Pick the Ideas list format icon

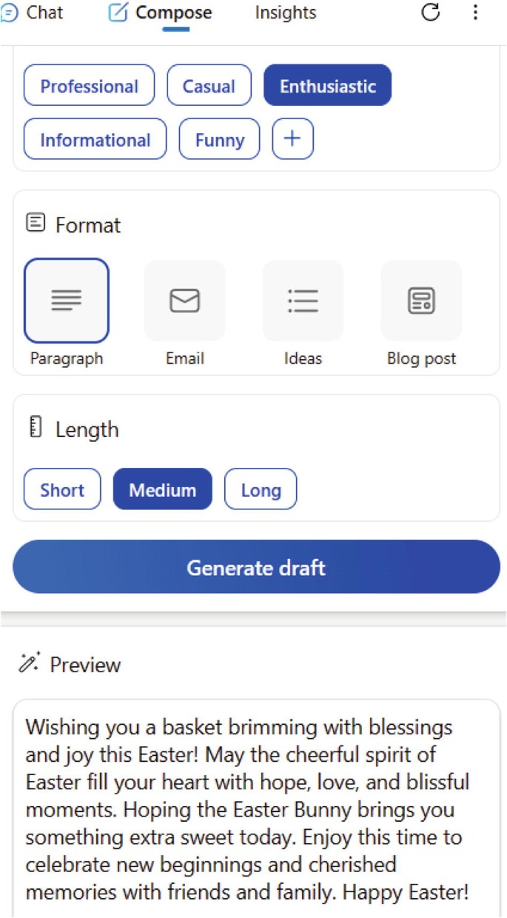(x=303, y=301)
